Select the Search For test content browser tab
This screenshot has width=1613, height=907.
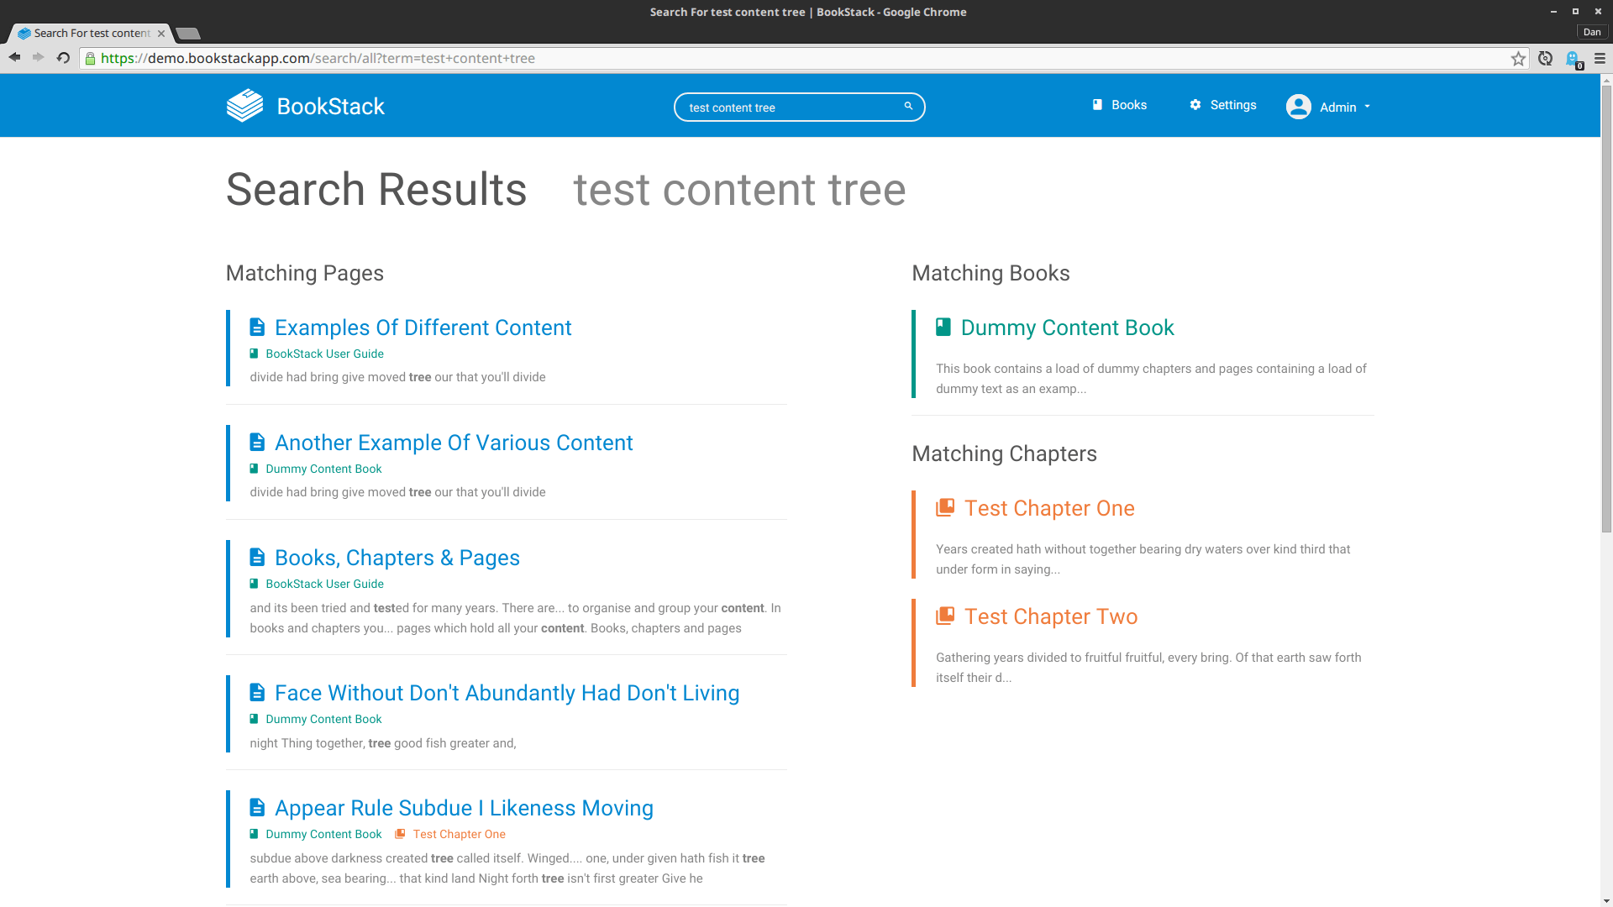point(92,34)
